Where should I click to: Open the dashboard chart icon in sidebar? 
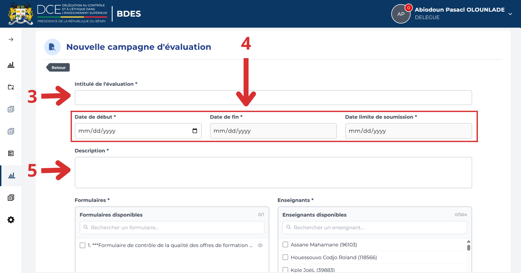click(x=11, y=65)
